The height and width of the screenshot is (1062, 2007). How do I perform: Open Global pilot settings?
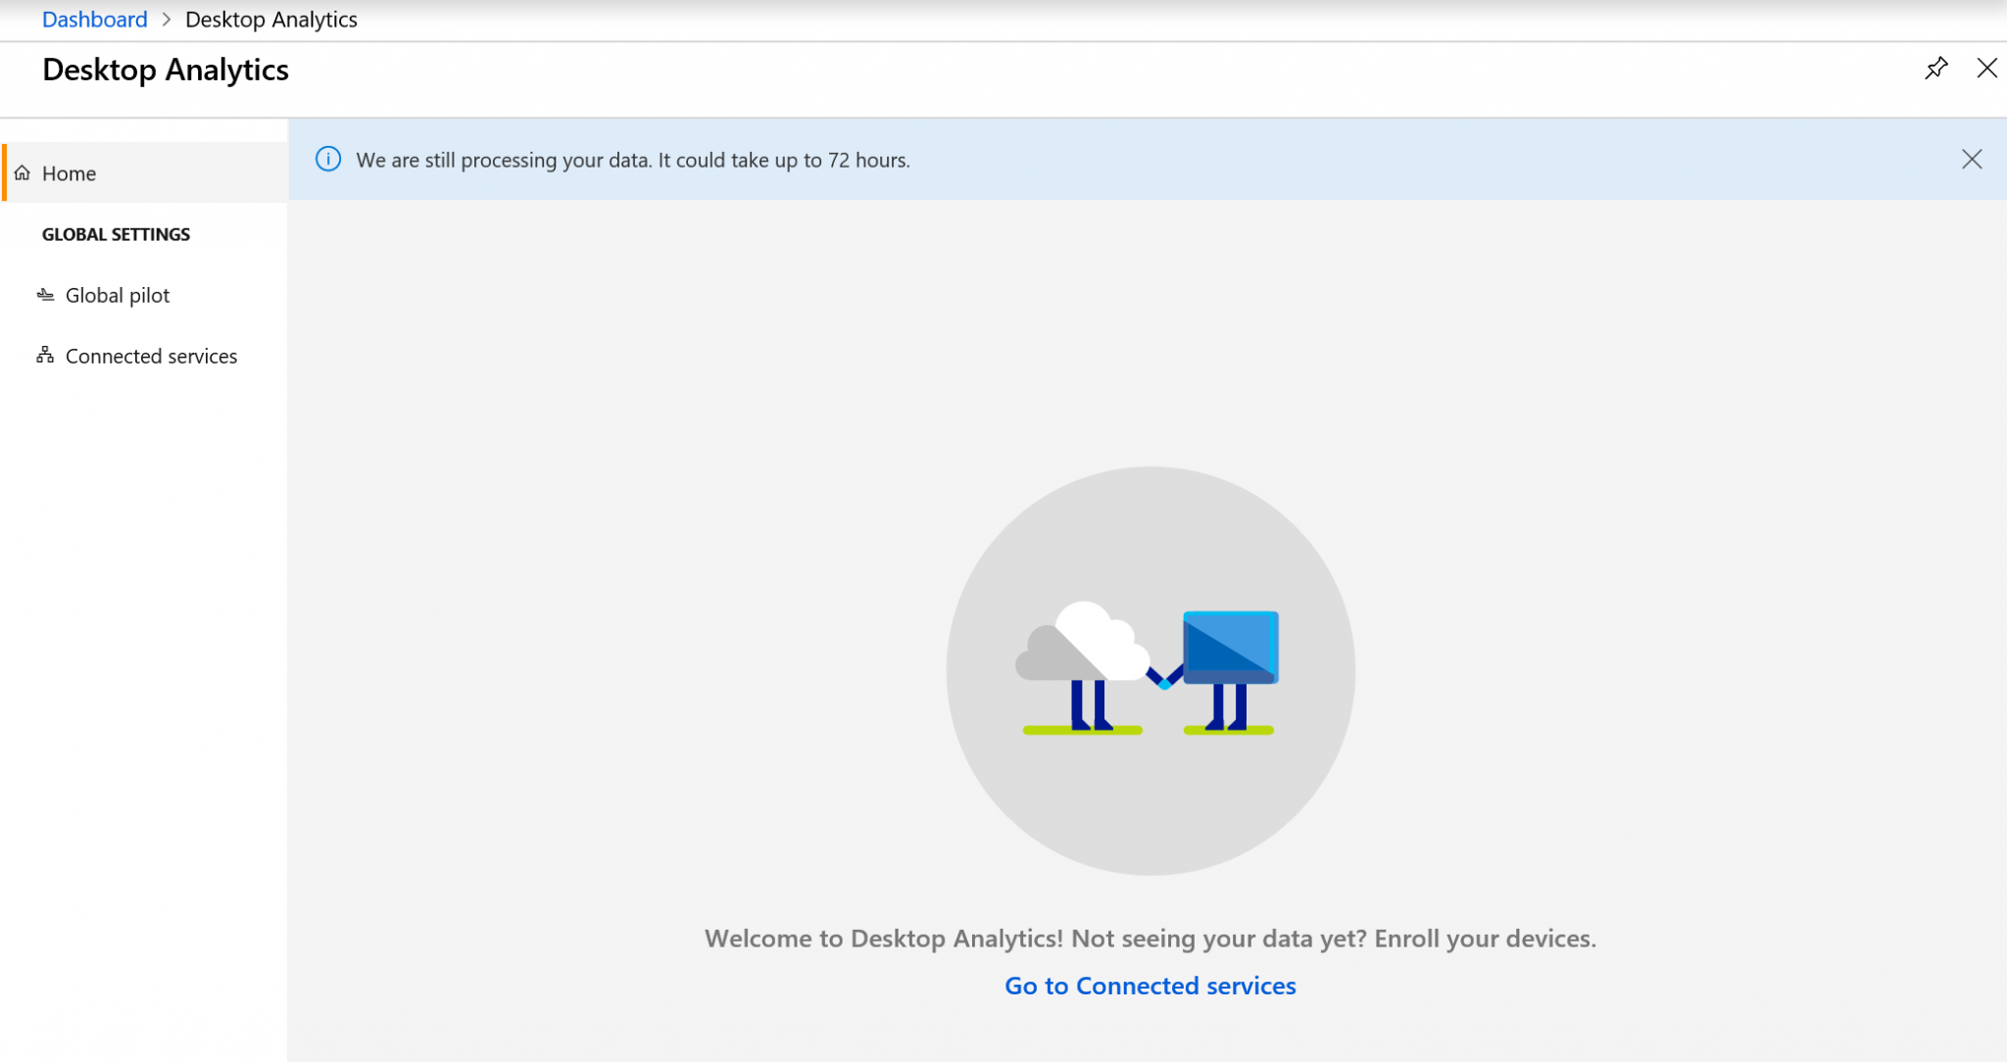pos(117,294)
